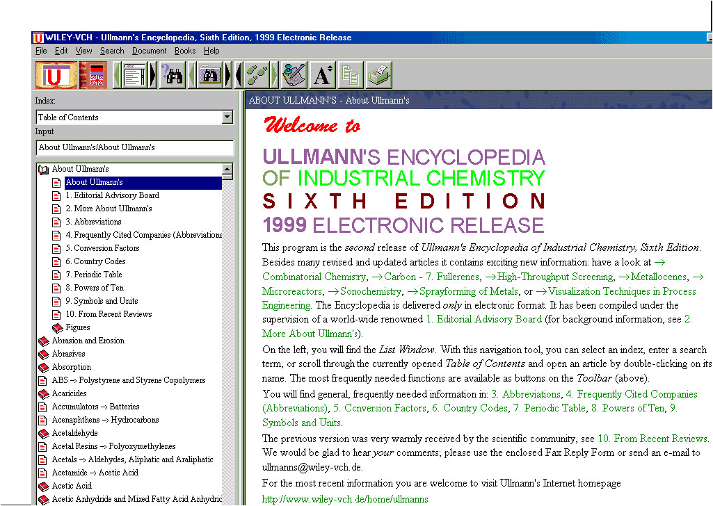Open the history footprints icon

point(257,75)
